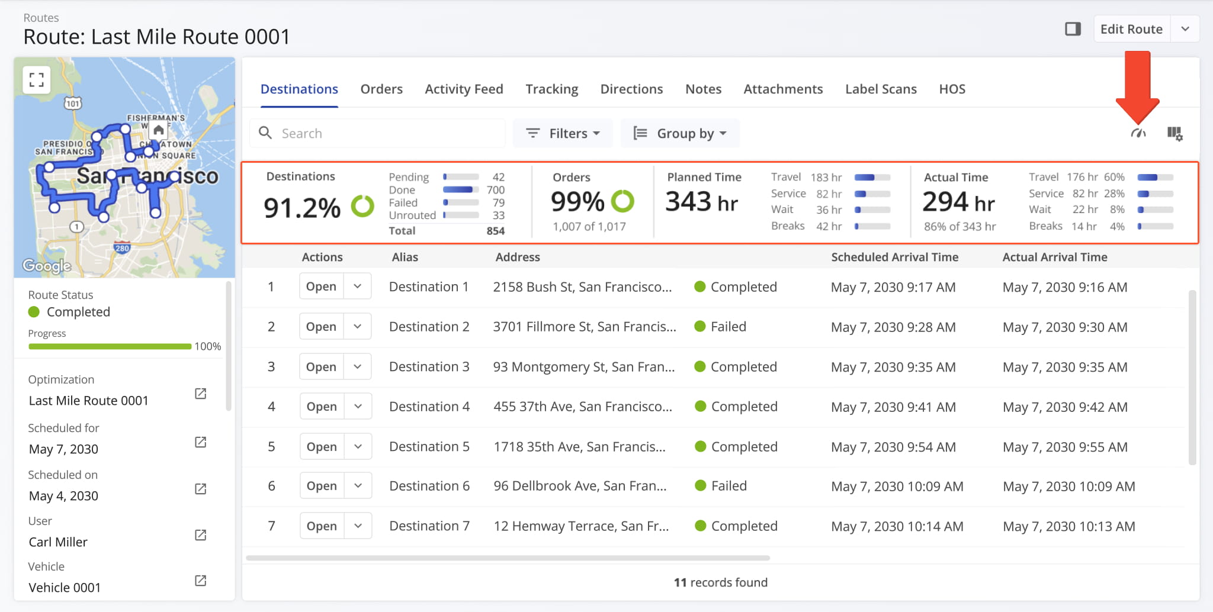Click Open button for Destination 3

(x=321, y=367)
